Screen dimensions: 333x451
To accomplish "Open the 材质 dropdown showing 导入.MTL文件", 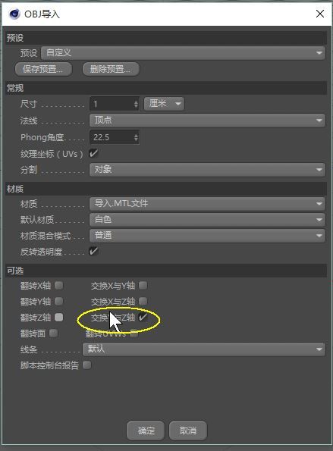I will coord(207,204).
